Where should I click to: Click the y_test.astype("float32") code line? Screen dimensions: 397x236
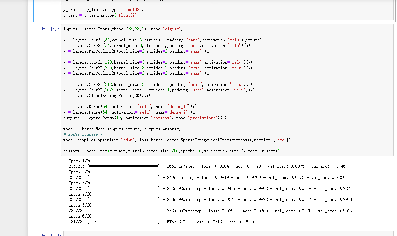[x=101, y=15]
